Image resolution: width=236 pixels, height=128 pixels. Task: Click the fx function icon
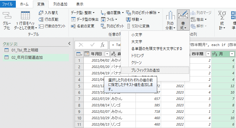click(x=103, y=45)
